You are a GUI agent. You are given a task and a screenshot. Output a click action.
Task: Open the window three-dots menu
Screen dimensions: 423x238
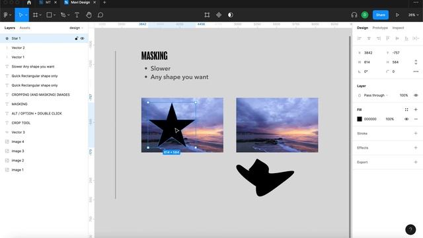pos(416,3)
